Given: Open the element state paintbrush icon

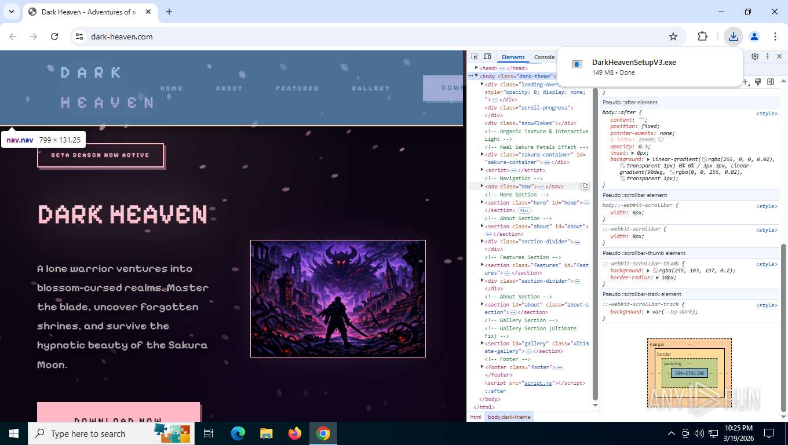Looking at the screenshot, I should coord(758,82).
